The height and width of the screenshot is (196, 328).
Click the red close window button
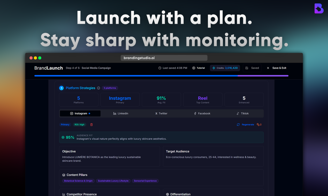[31, 58]
